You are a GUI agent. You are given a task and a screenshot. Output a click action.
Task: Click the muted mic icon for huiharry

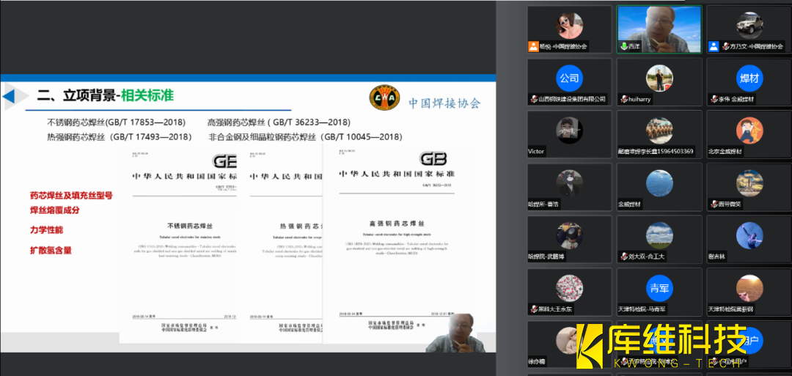tap(623, 99)
